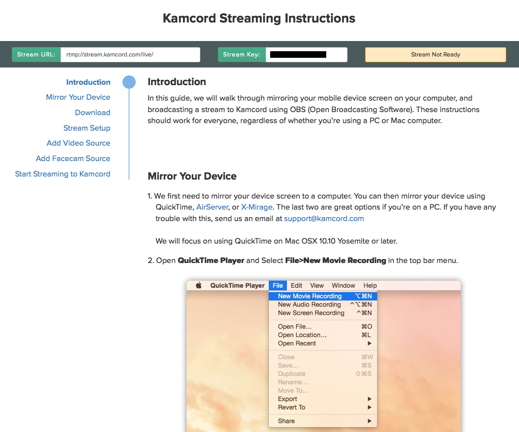
Task: Click the blue progress dot beside Introduction
Action: tap(129, 82)
